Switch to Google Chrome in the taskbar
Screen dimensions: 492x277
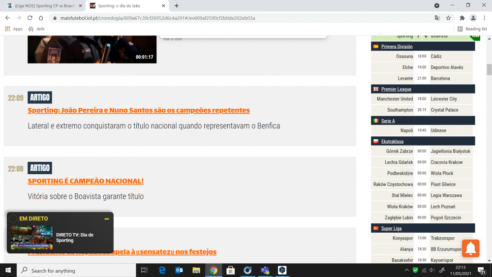click(214, 270)
